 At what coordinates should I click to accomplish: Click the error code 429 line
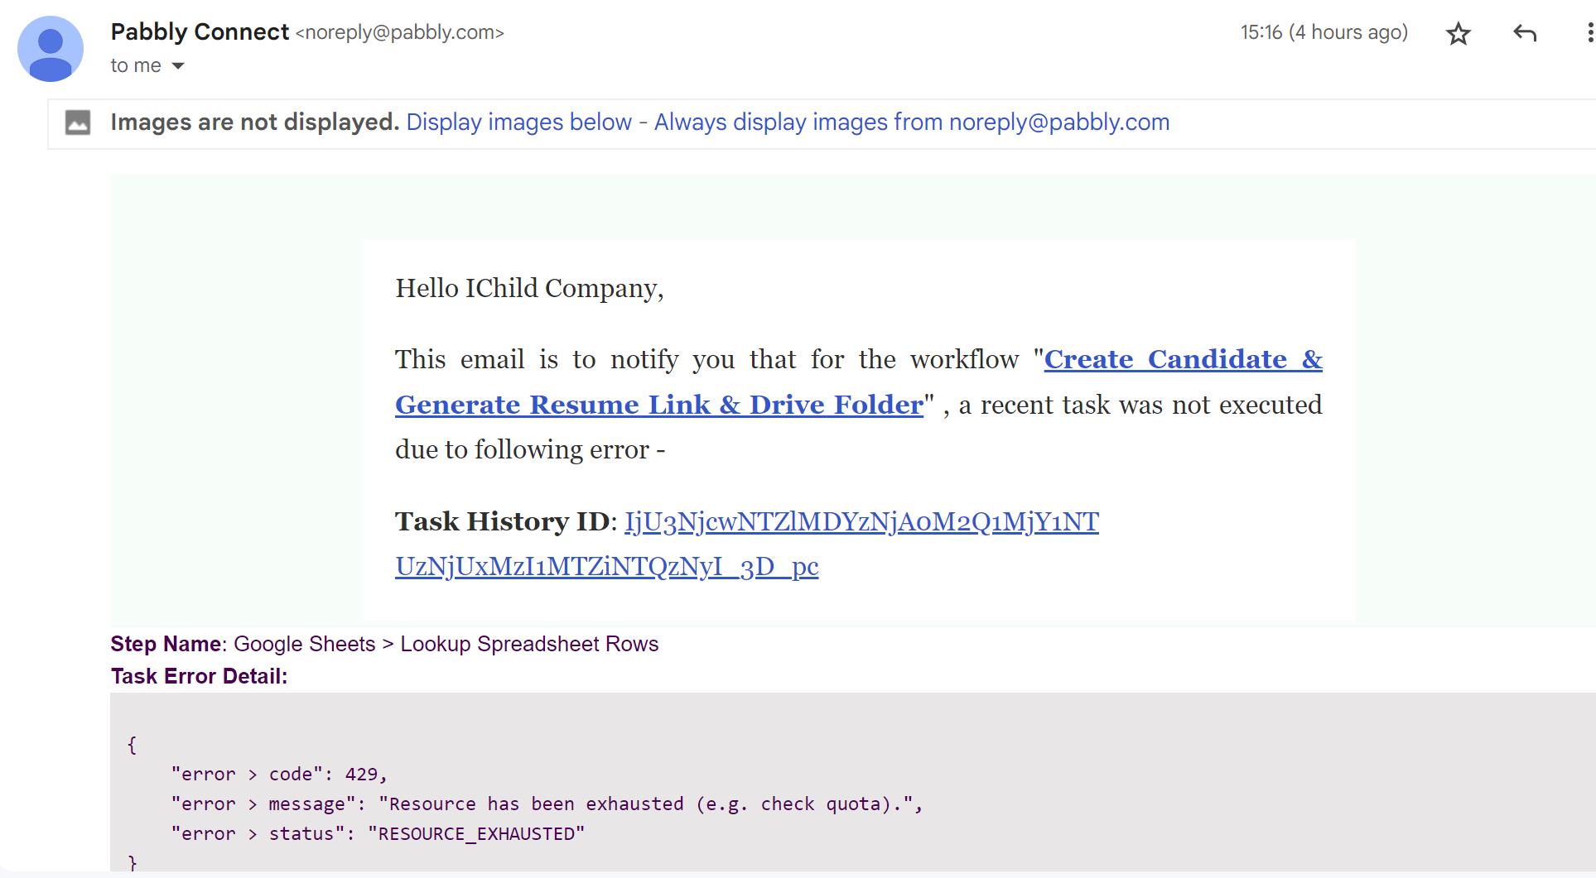click(279, 774)
